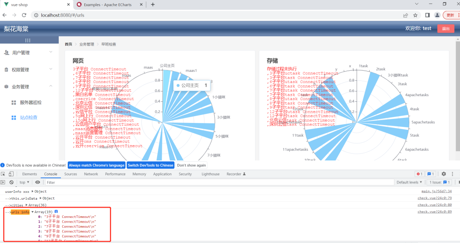
Task: Open source link check.vue?24c0:79
Action: tap(434, 198)
